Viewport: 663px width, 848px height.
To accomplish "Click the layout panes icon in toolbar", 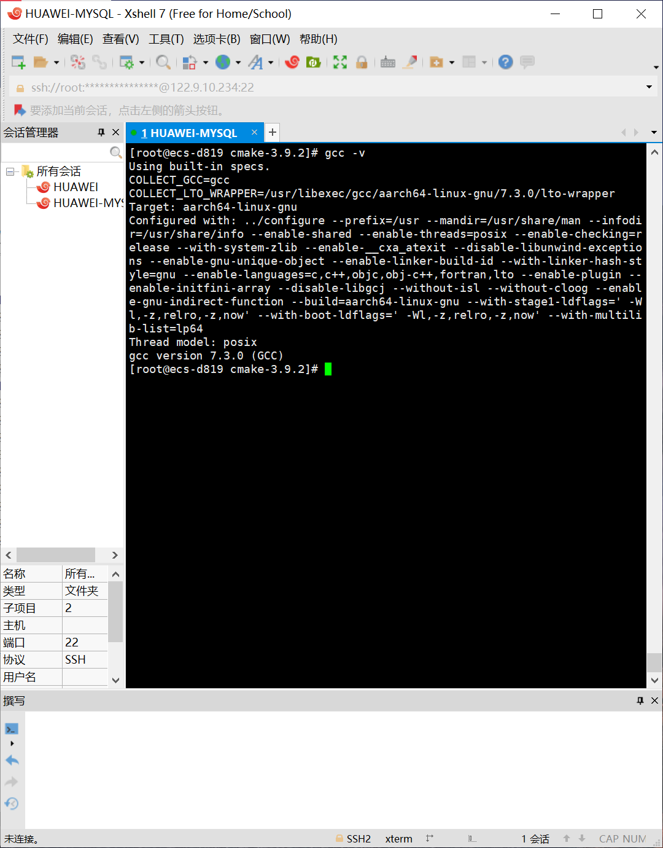I will pyautogui.click(x=469, y=62).
